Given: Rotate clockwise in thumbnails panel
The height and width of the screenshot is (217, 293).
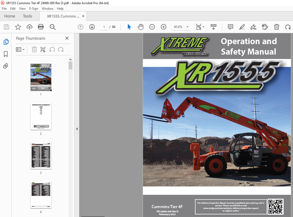Looking at the screenshot, I should pos(61,50).
